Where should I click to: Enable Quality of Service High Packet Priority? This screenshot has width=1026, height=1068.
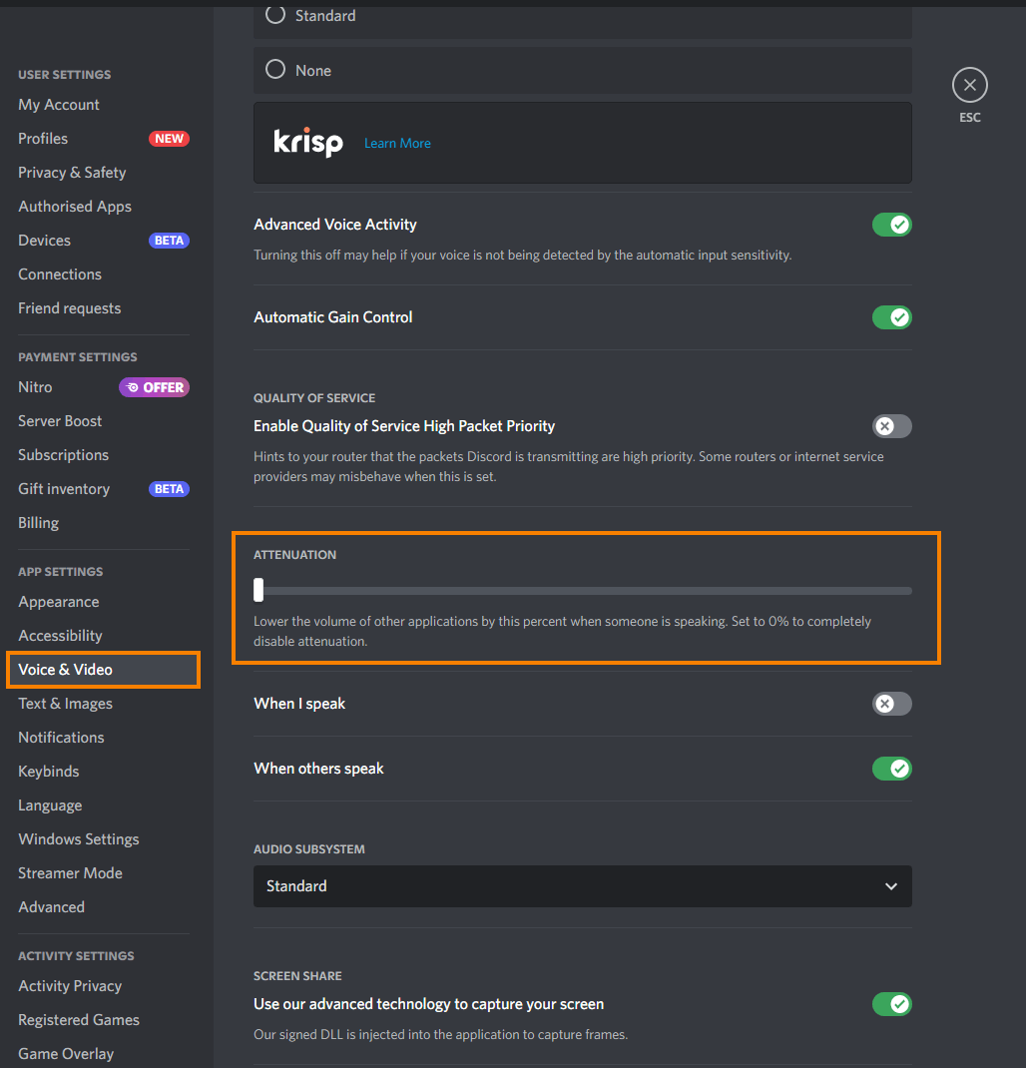pos(892,425)
